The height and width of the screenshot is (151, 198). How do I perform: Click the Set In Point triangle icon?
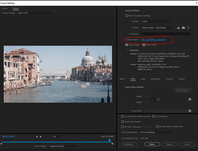[x=37, y=137]
